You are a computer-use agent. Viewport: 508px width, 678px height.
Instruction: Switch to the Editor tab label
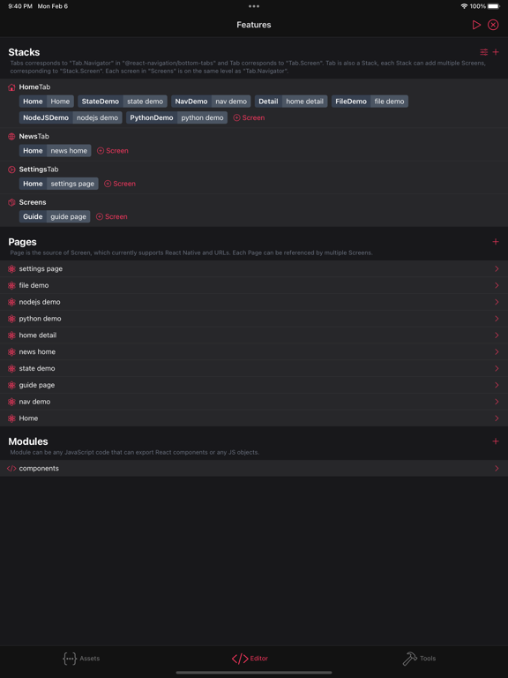[259, 659]
